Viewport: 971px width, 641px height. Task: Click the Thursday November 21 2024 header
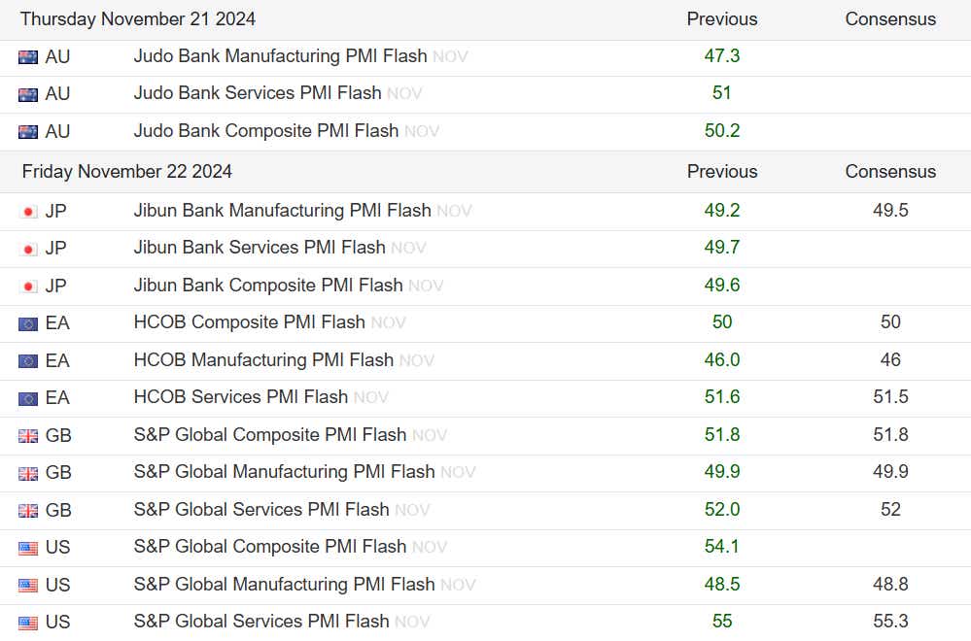click(138, 19)
